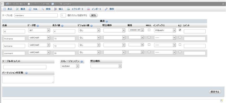
Task: Click the small window icon at bottom right
Action: 221,101
